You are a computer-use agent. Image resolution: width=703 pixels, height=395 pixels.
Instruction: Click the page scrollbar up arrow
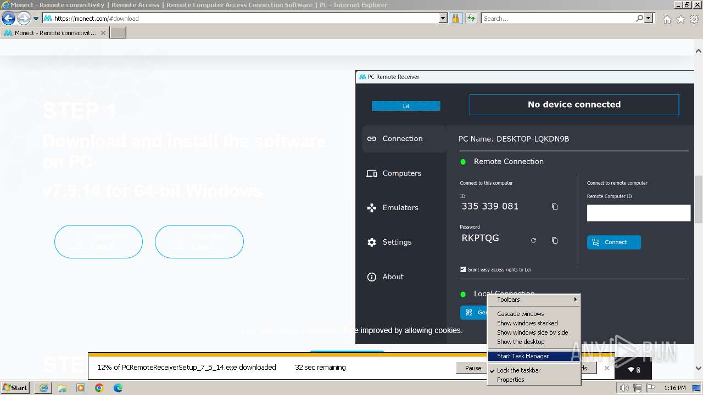point(699,51)
